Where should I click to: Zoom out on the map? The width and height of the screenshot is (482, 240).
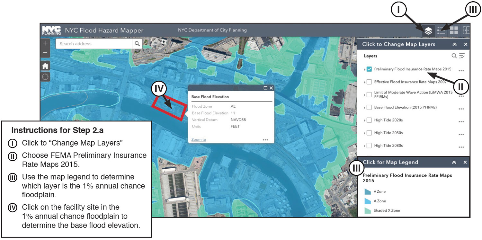click(45, 52)
